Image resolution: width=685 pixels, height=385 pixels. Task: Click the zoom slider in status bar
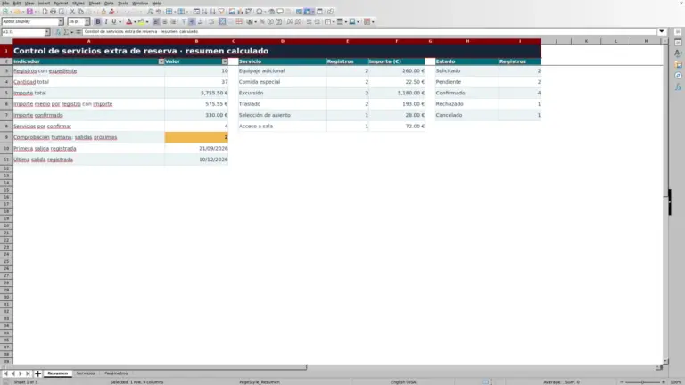[642, 382]
